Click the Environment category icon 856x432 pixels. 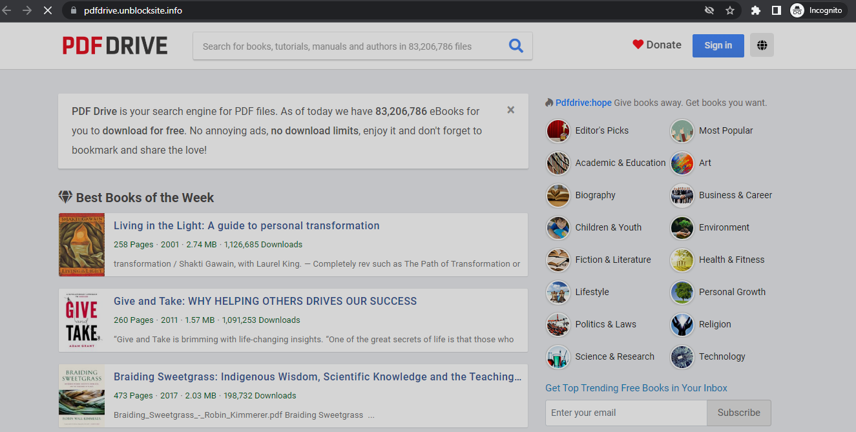point(682,228)
